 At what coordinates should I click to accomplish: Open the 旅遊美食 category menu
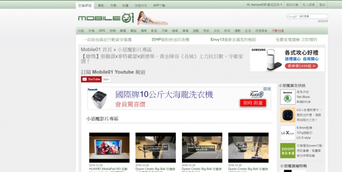click(261, 31)
